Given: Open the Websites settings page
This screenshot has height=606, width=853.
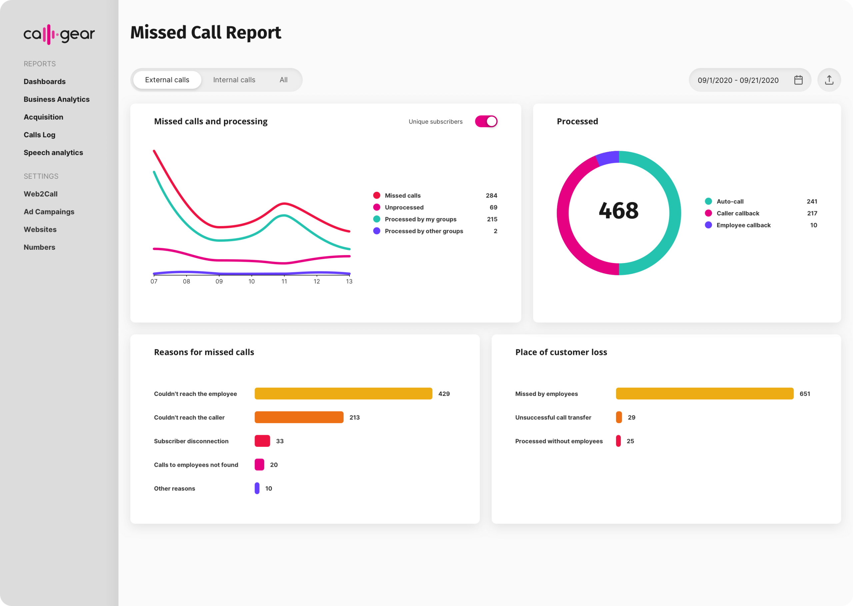Looking at the screenshot, I should 40,229.
